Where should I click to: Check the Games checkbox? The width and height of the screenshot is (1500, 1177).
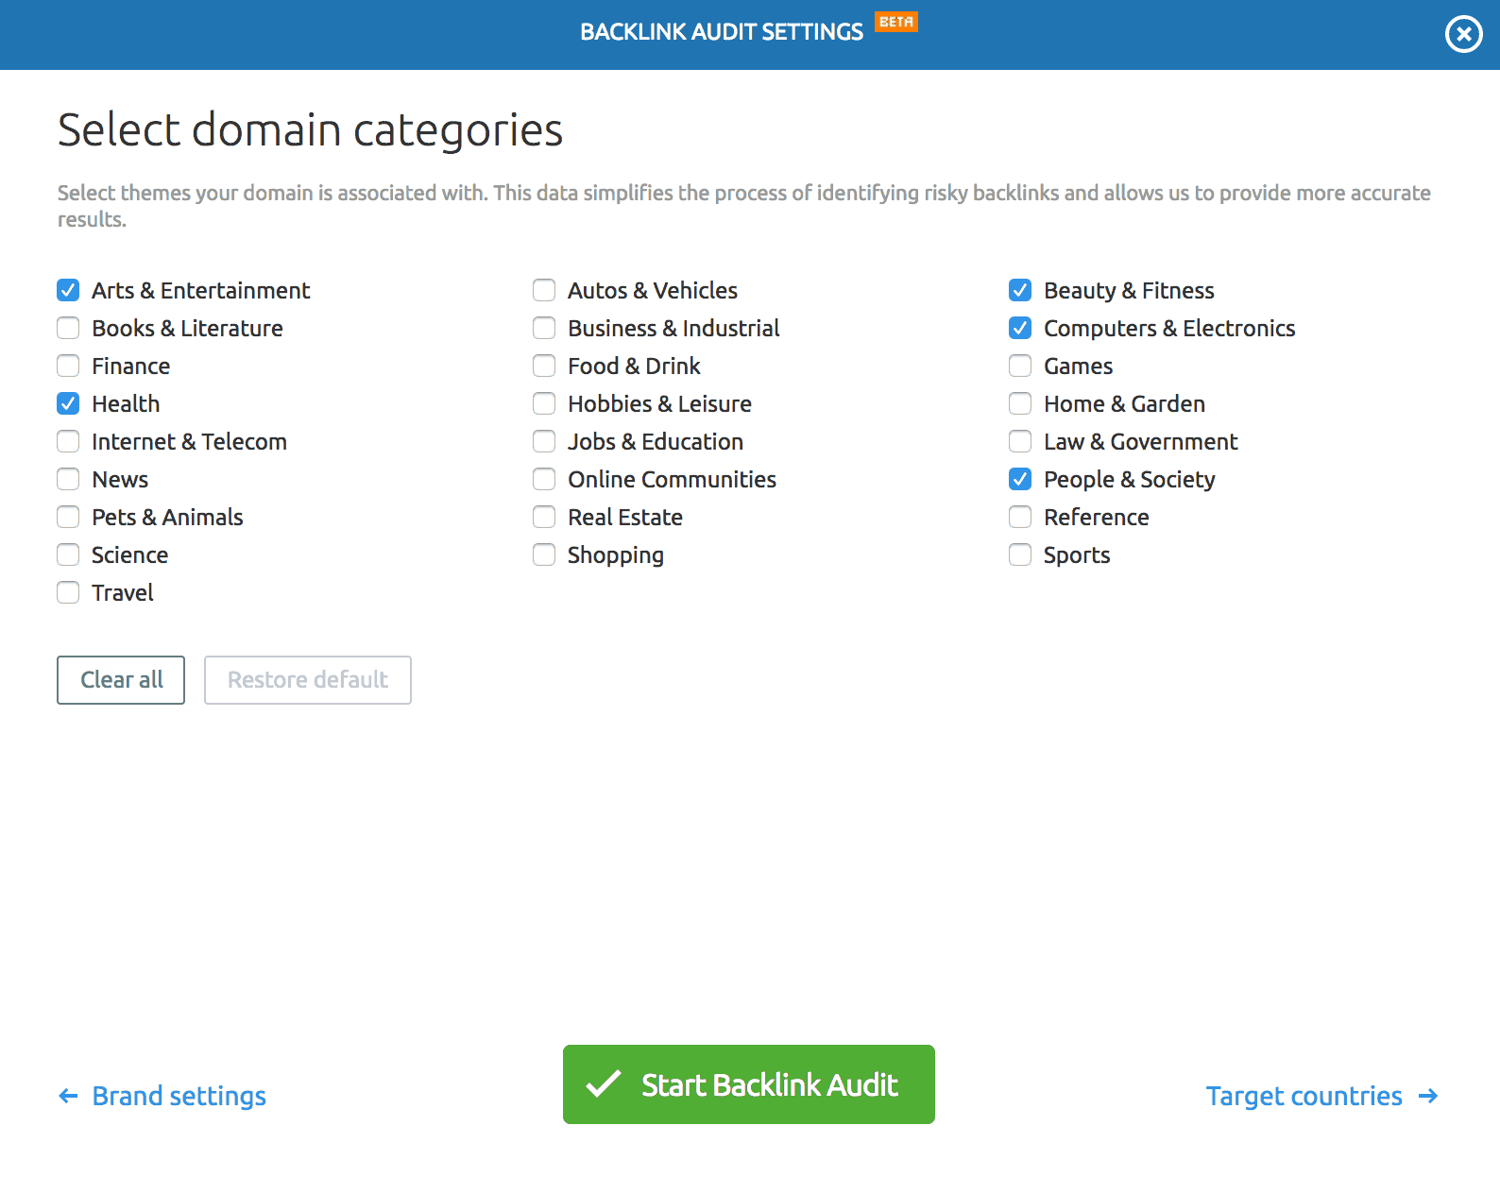1020,366
